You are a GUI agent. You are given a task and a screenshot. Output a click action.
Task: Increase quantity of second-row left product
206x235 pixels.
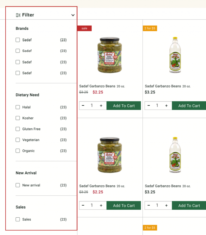[101, 206]
